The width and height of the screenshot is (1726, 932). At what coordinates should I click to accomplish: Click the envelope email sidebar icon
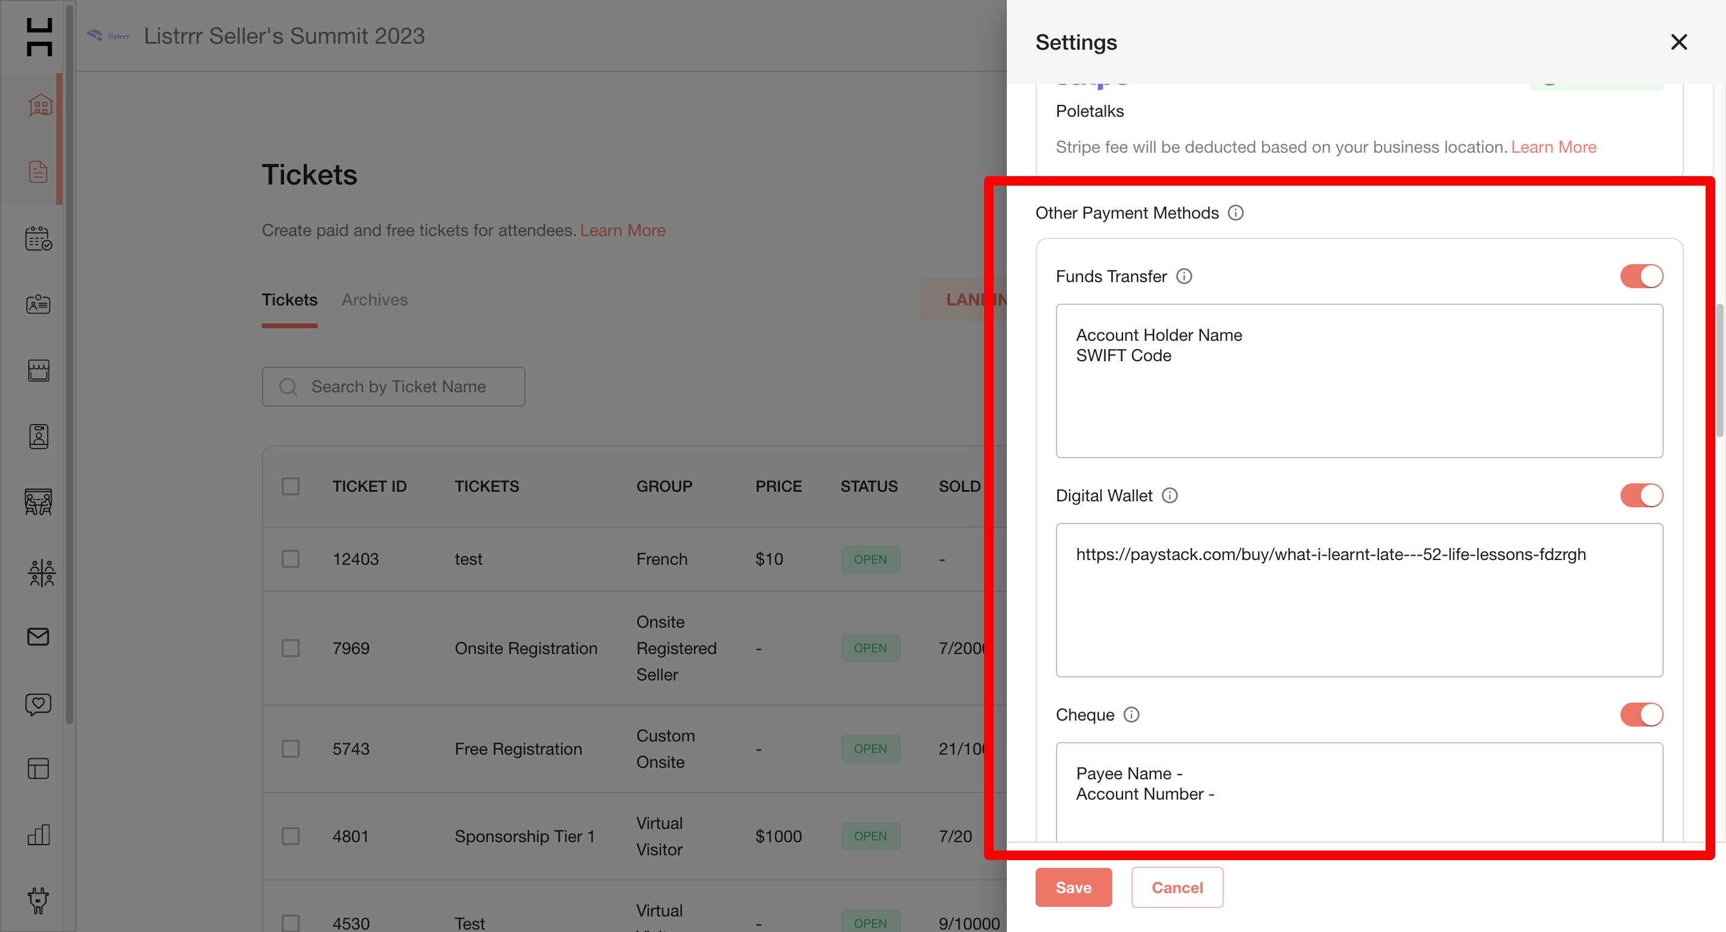[38, 636]
